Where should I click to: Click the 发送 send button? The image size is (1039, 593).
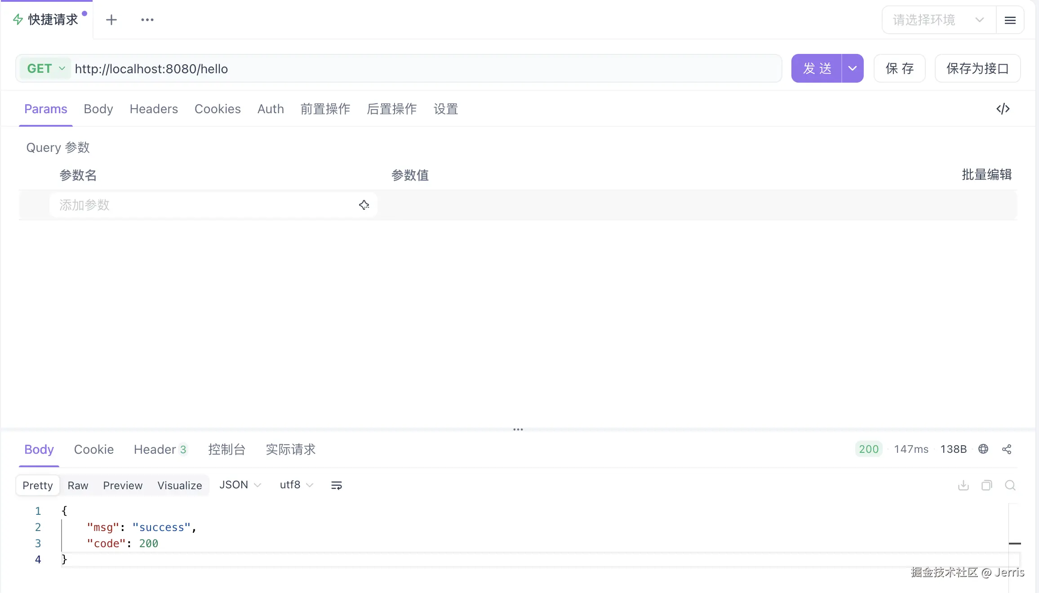click(817, 69)
